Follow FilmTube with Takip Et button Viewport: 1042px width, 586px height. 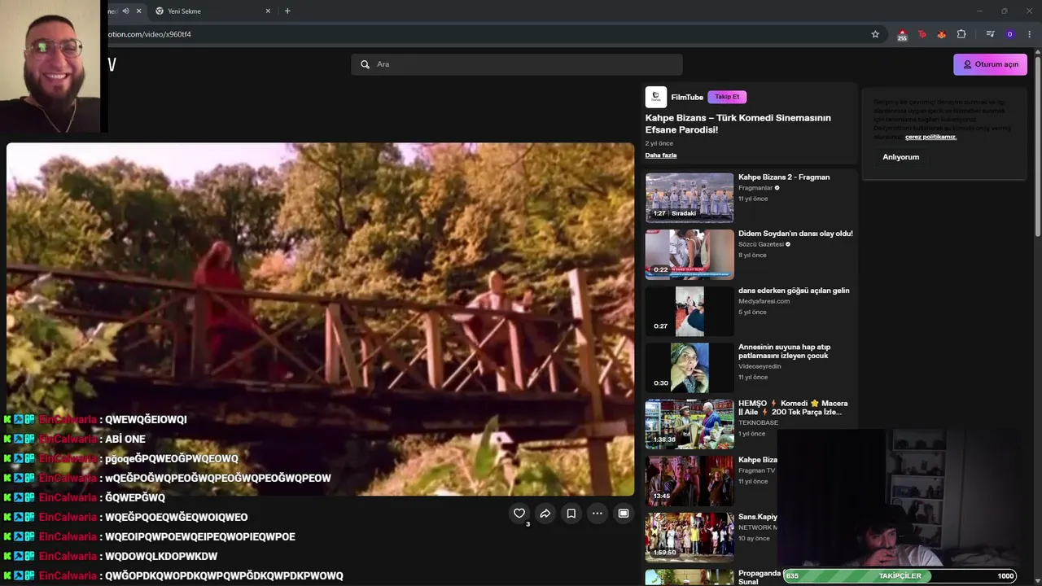coord(727,97)
